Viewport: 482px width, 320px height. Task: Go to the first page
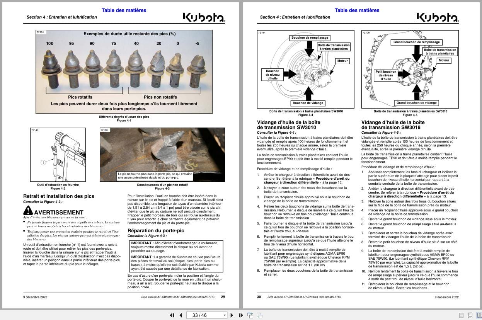coord(172,315)
